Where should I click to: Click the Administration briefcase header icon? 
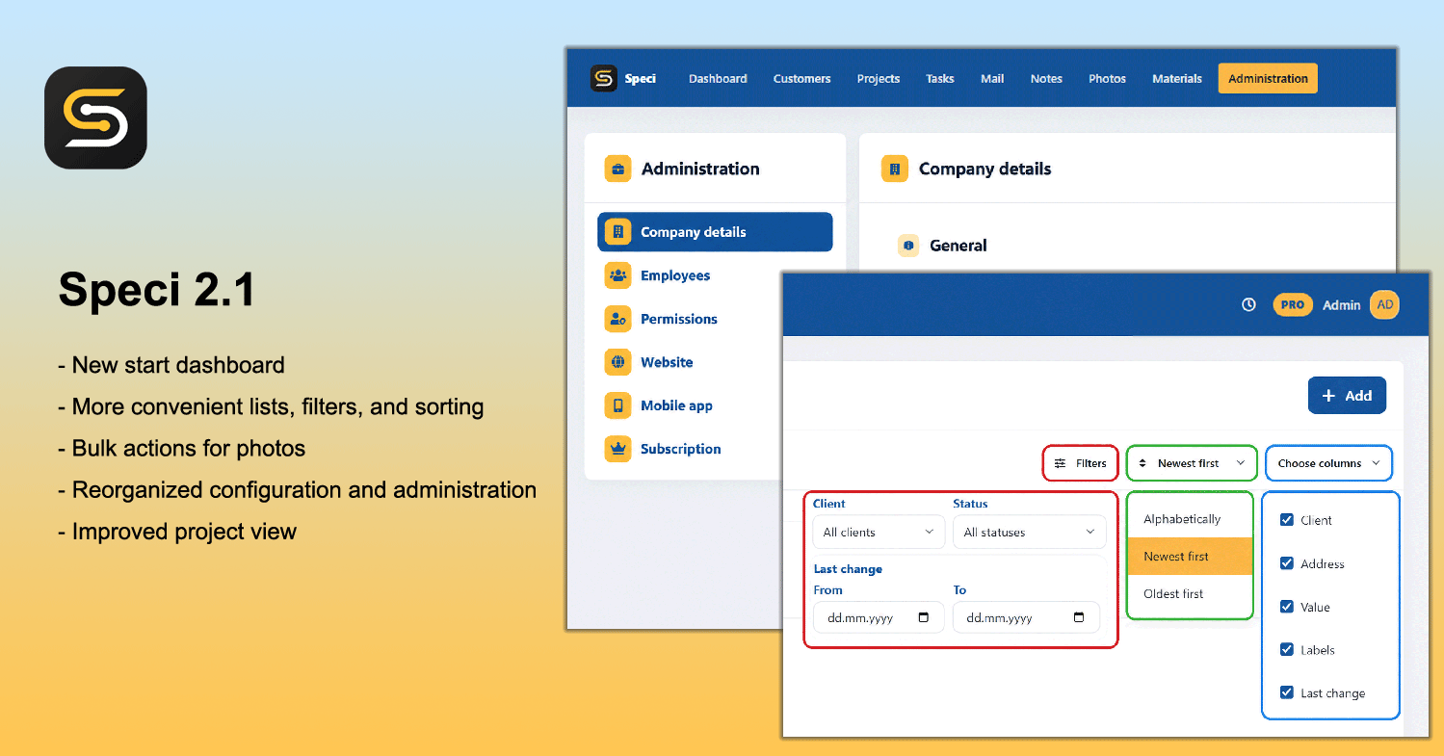click(x=617, y=169)
